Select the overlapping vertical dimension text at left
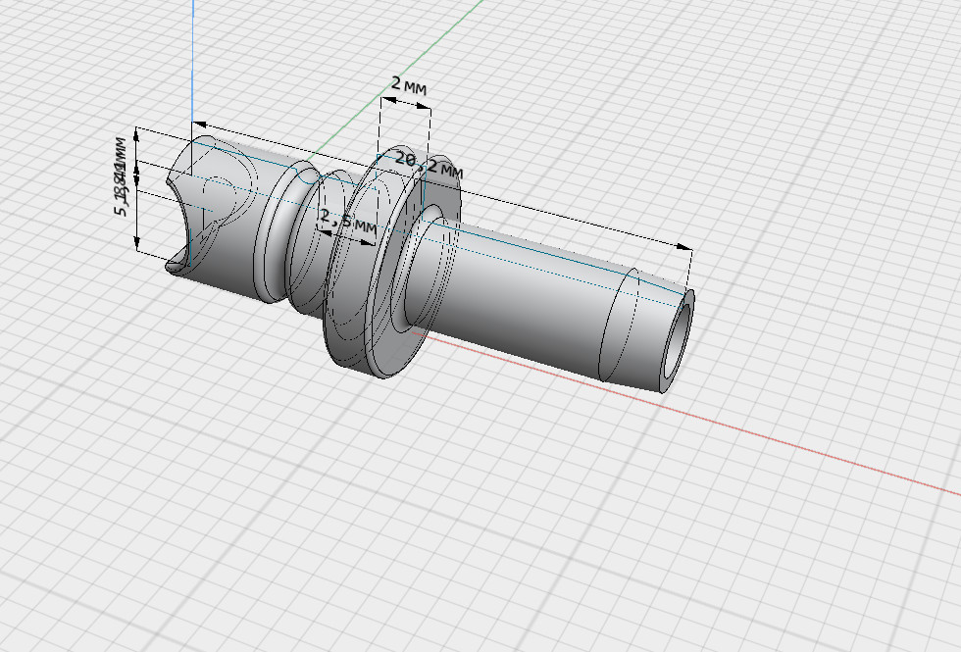961x652 pixels. click(120, 177)
